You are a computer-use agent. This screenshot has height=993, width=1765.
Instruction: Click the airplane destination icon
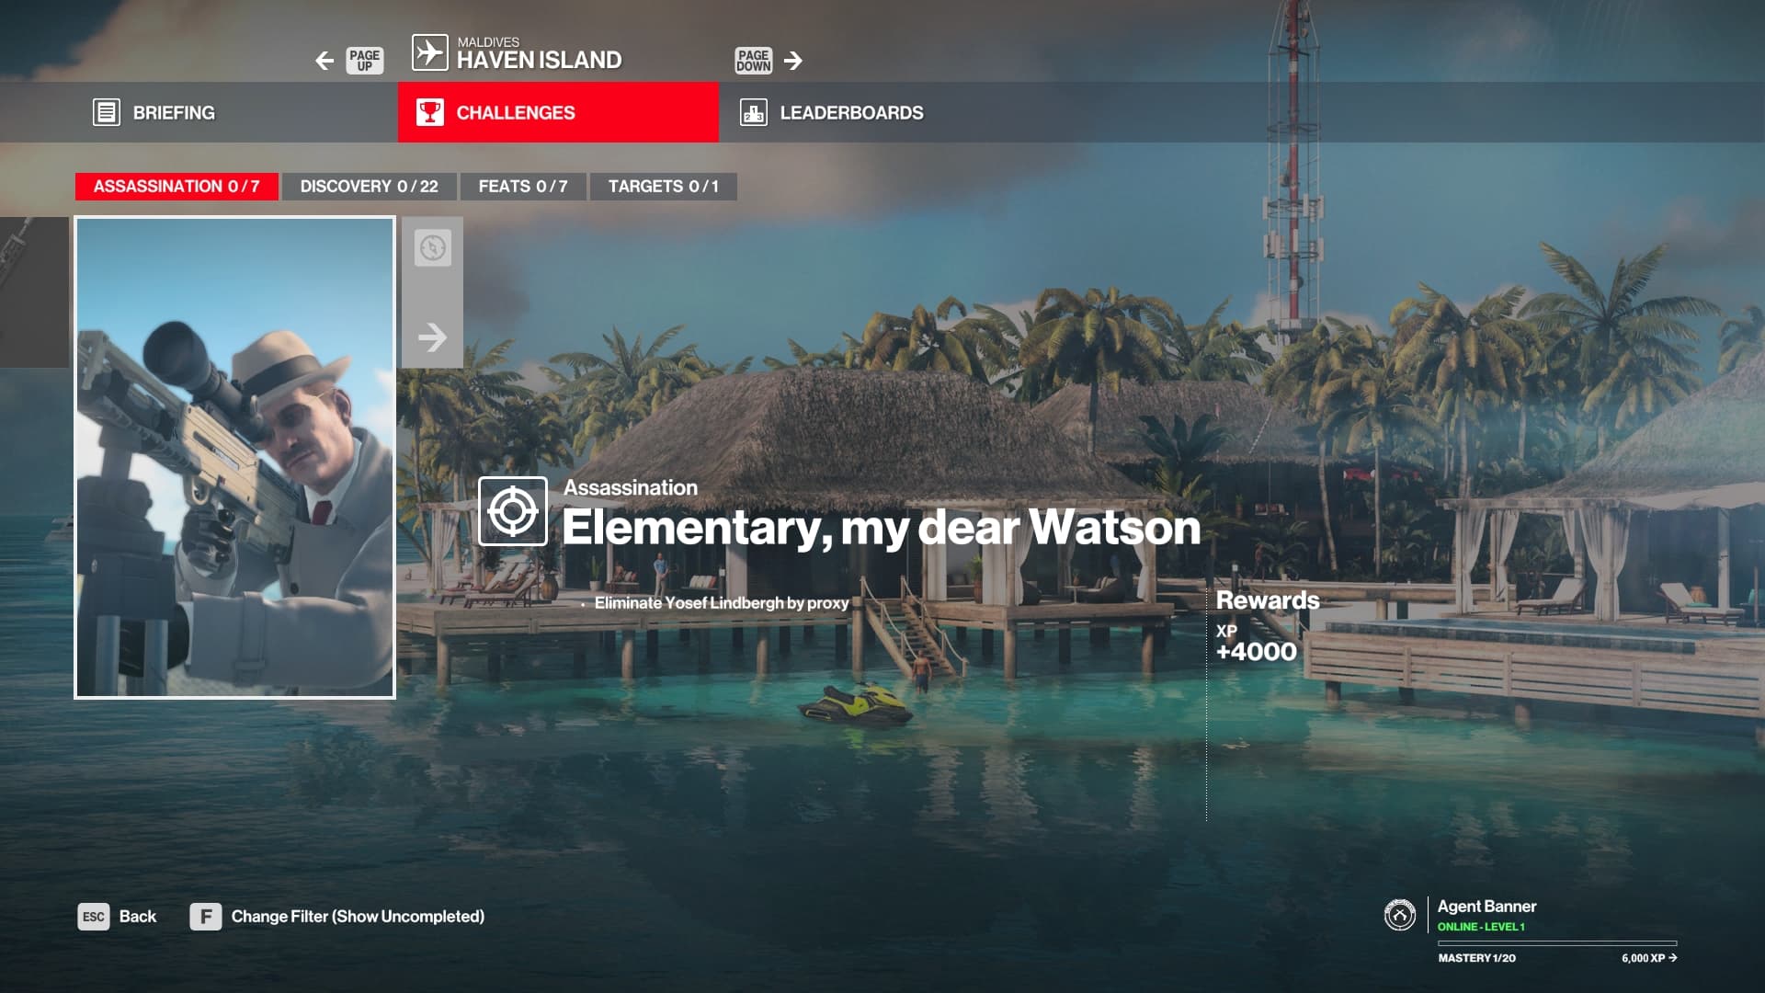[x=429, y=52]
